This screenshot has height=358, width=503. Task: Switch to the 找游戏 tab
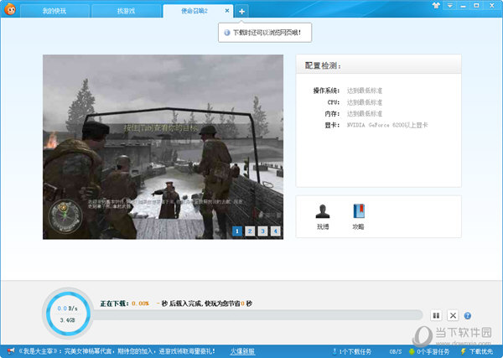click(126, 11)
